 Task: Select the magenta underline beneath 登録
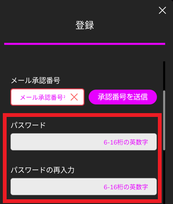click(x=85, y=44)
